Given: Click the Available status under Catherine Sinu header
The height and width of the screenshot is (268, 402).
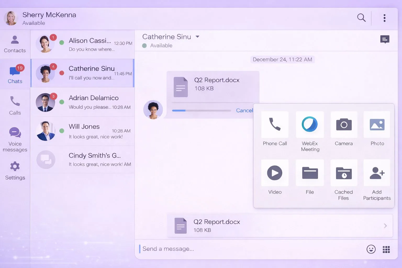Looking at the screenshot, I should (x=161, y=46).
